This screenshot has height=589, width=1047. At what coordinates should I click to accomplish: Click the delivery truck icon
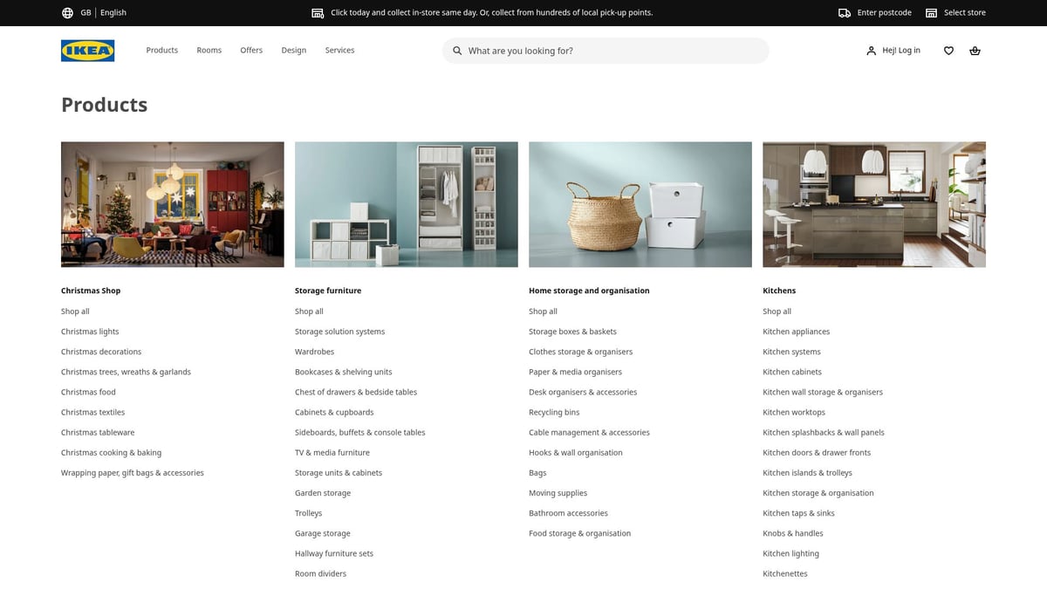[x=844, y=13]
